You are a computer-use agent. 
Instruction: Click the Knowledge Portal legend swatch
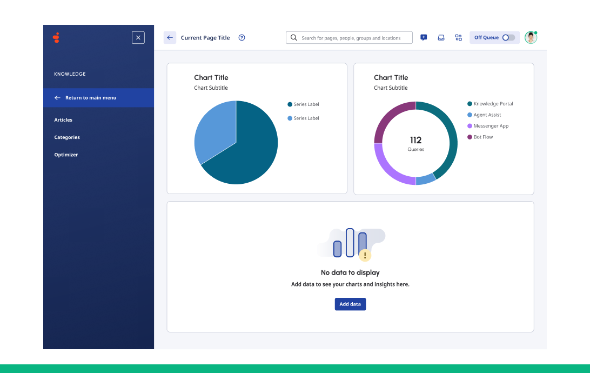click(x=470, y=104)
